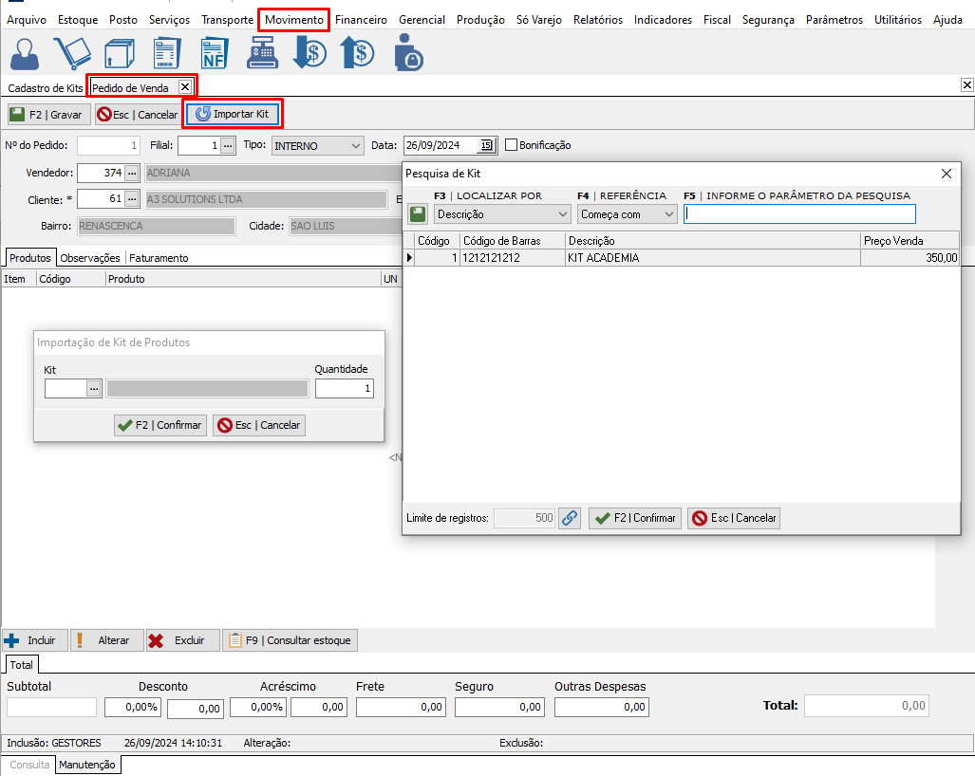Open the cash register icon

pos(262,53)
